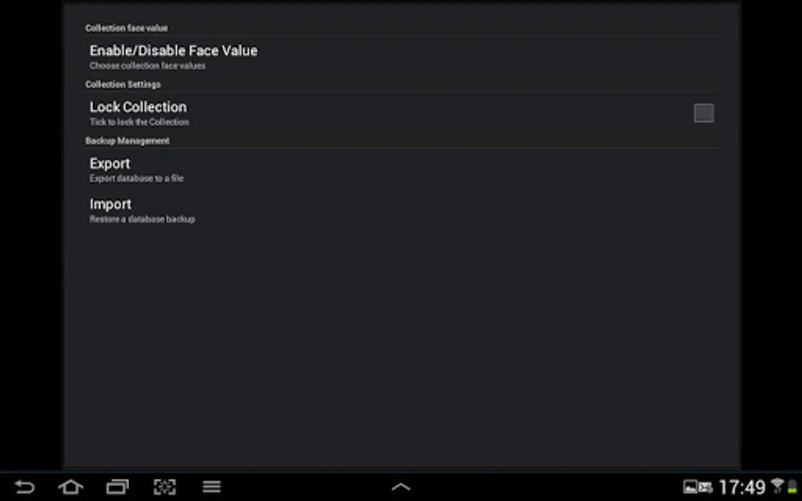Image resolution: width=802 pixels, height=501 pixels.
Task: Select the Export option
Action: click(401, 170)
